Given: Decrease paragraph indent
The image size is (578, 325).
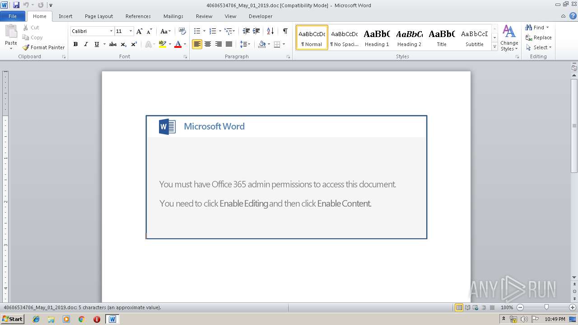Looking at the screenshot, I should [246, 31].
